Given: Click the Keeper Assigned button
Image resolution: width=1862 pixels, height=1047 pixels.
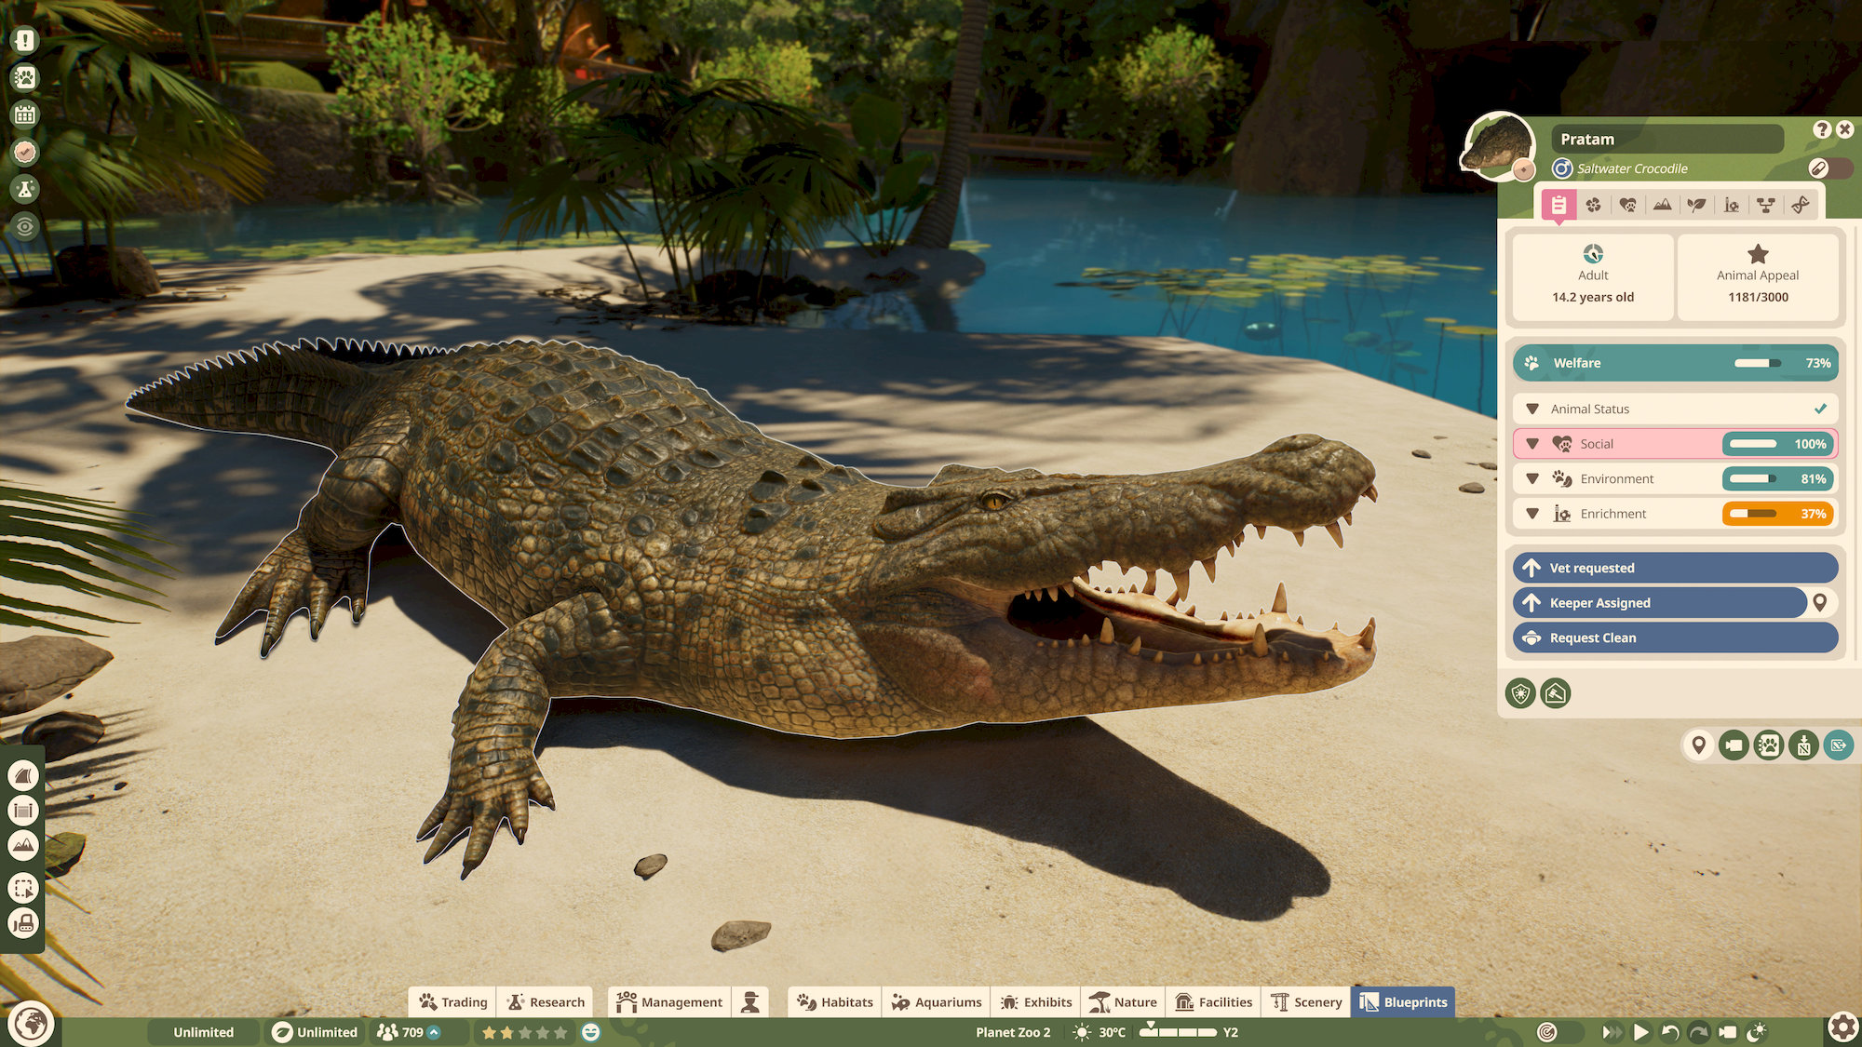Looking at the screenshot, I should click(1660, 603).
